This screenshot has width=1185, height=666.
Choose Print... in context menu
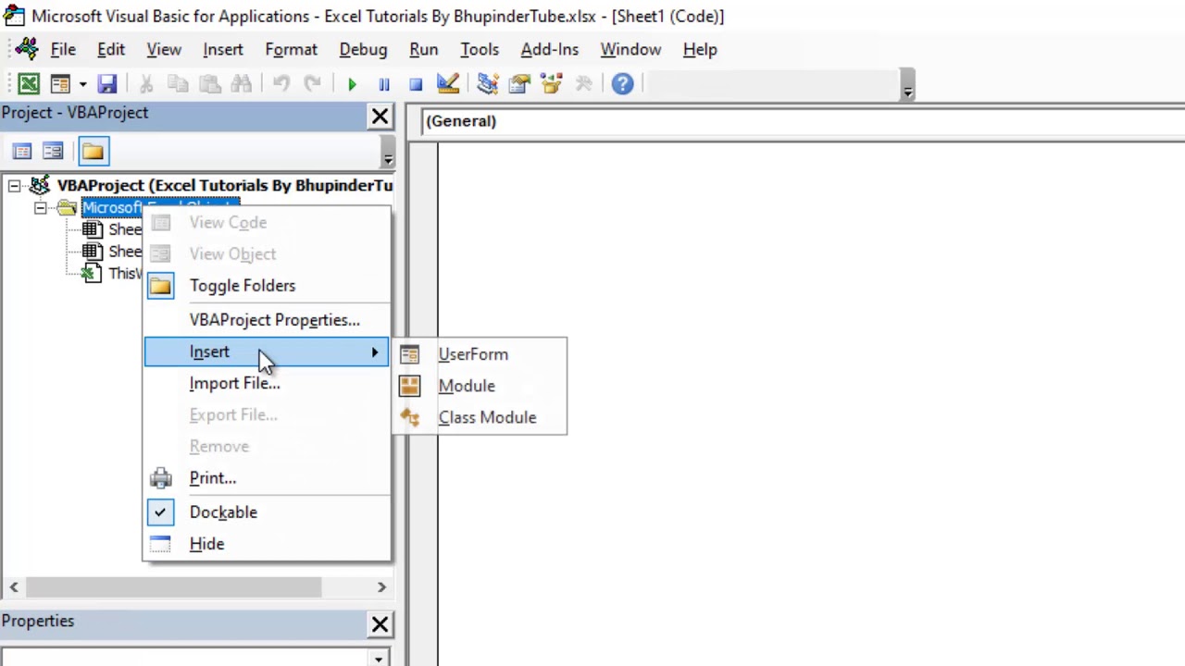coord(267,478)
